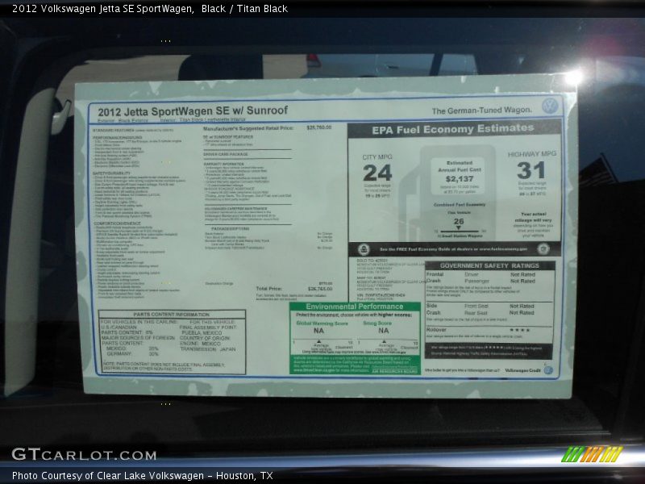Click the annual fuel cost $2,137
Viewport: 645px width, 484px height.
(x=460, y=179)
